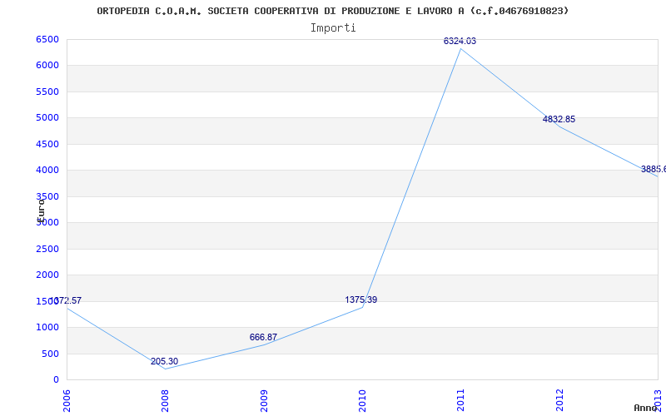Image resolution: width=666 pixels, height=416 pixels.
Task: Click the 666.87 data label
Action: point(263,337)
